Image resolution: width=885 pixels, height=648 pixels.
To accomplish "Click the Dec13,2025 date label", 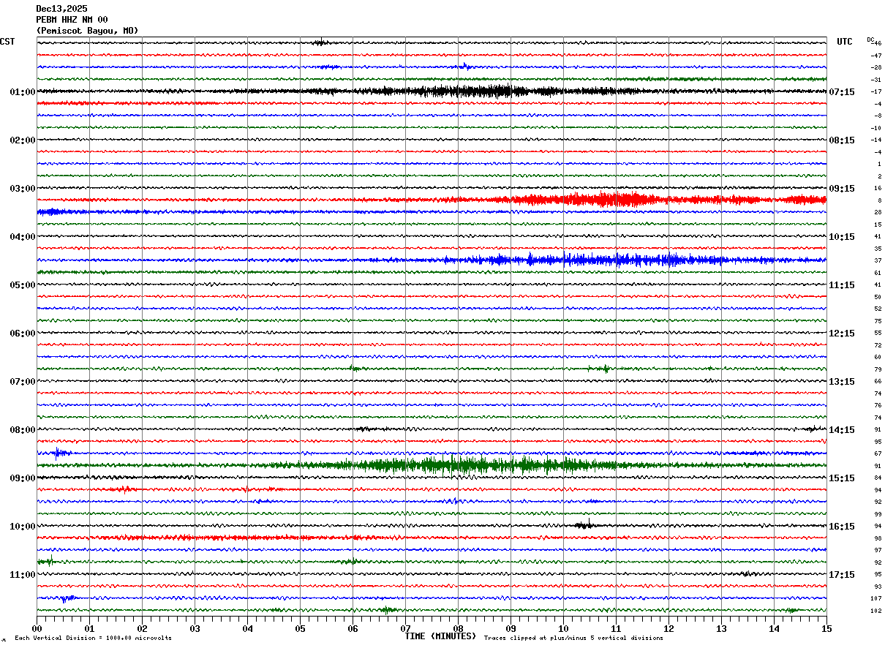I will 61,9.
